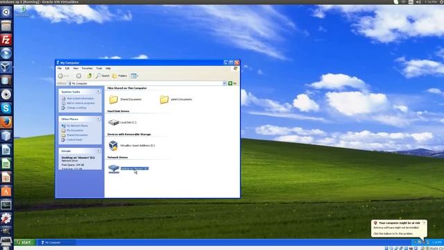Close the security warning balloon

click(x=424, y=223)
